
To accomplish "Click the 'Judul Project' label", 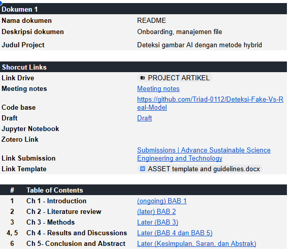I will tap(23, 45).
